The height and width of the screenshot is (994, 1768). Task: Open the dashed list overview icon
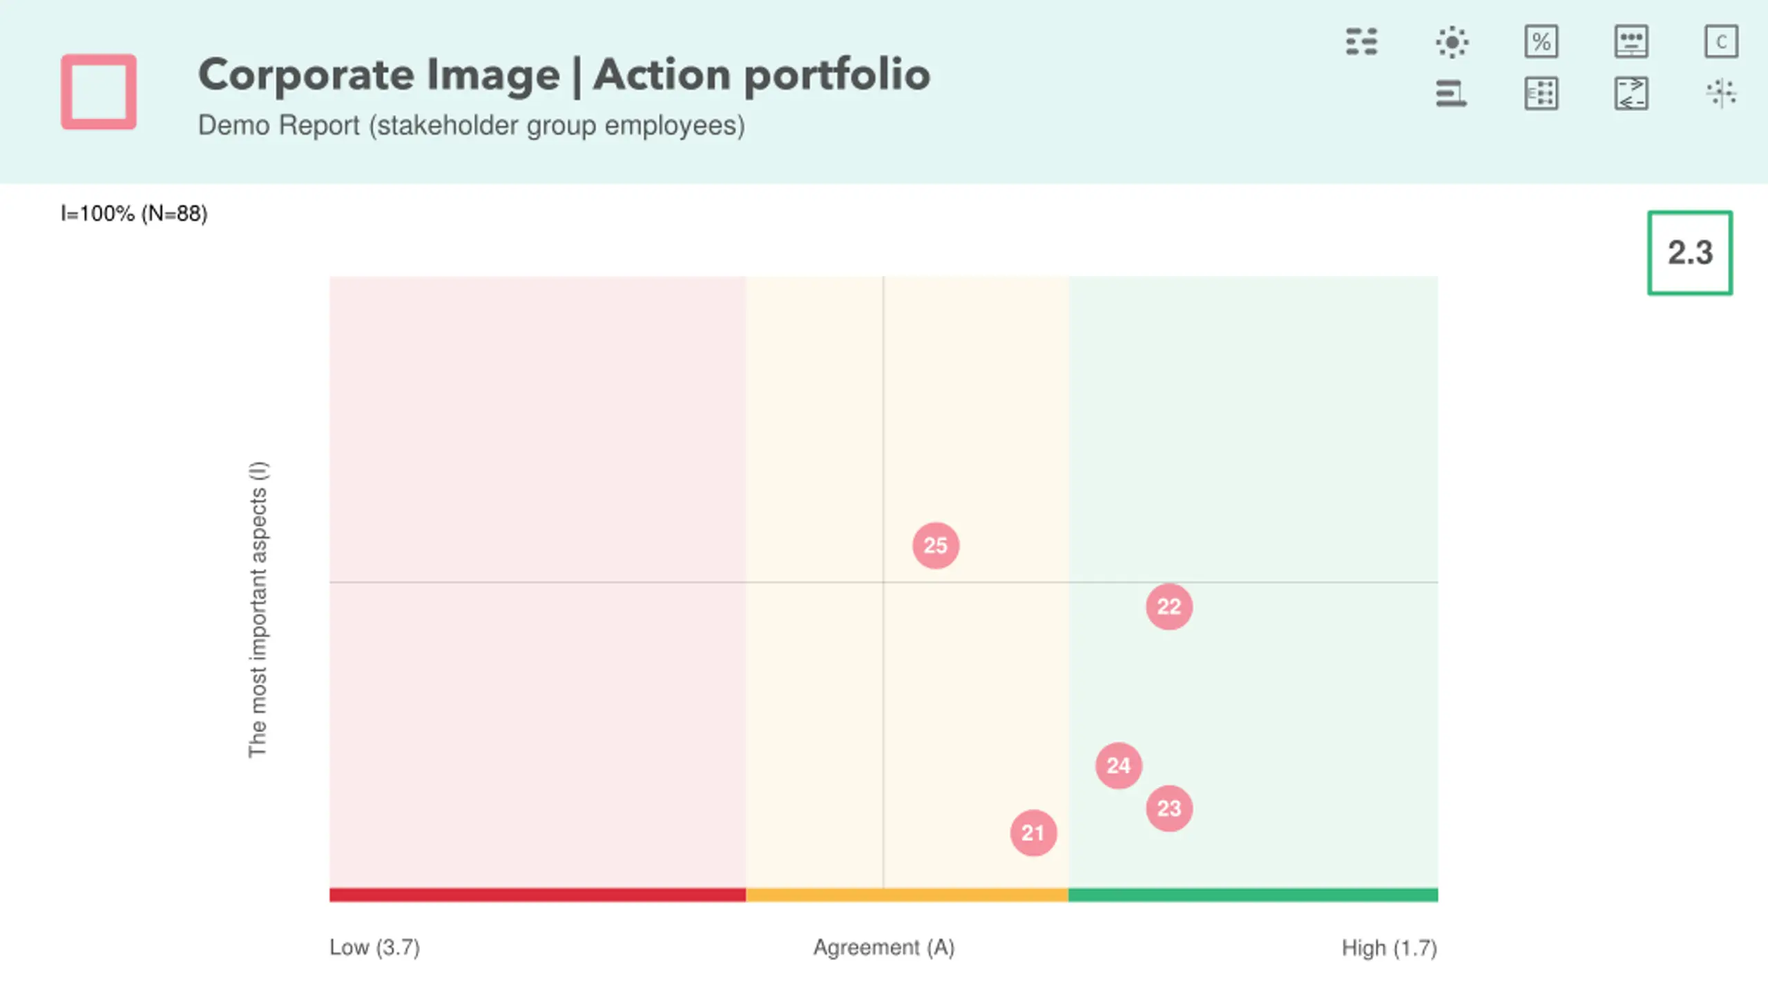tap(1361, 42)
